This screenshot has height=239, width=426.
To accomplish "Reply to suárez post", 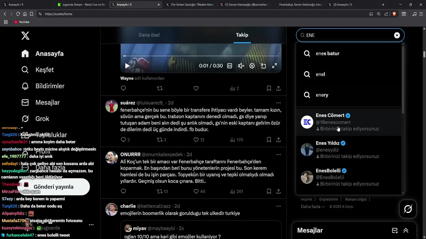I will [x=125, y=140].
